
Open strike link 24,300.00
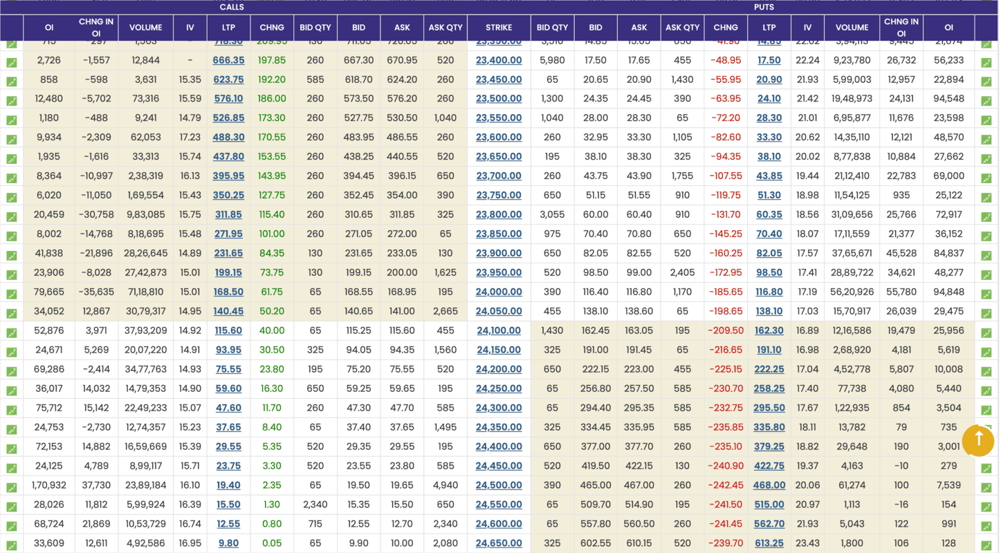499,409
